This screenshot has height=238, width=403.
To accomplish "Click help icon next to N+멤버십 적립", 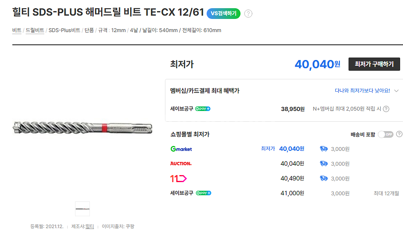I will pos(386,109).
